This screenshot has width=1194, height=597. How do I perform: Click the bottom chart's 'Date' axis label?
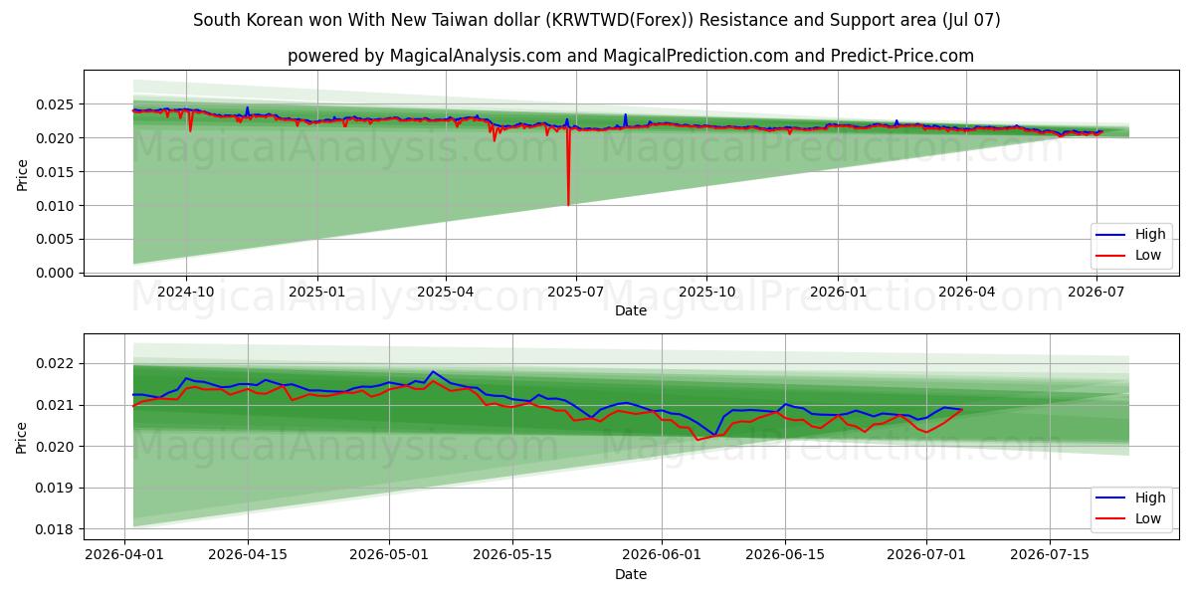[631, 574]
